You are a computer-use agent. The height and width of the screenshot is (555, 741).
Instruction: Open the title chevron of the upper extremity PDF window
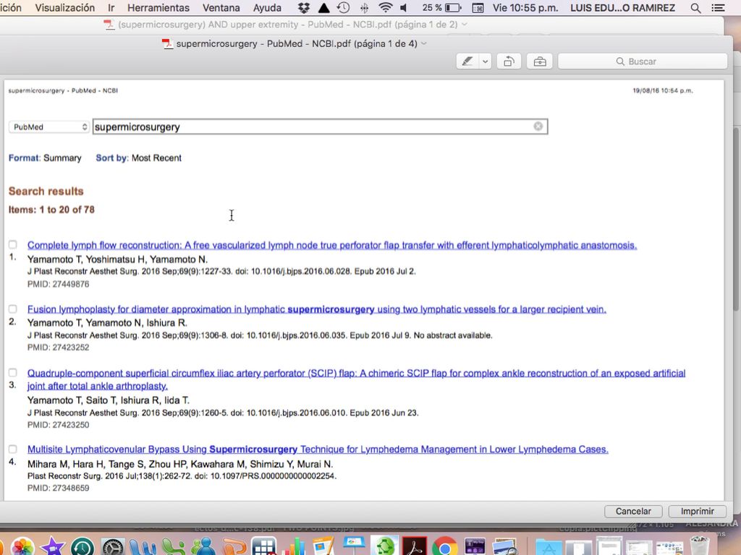tap(465, 24)
